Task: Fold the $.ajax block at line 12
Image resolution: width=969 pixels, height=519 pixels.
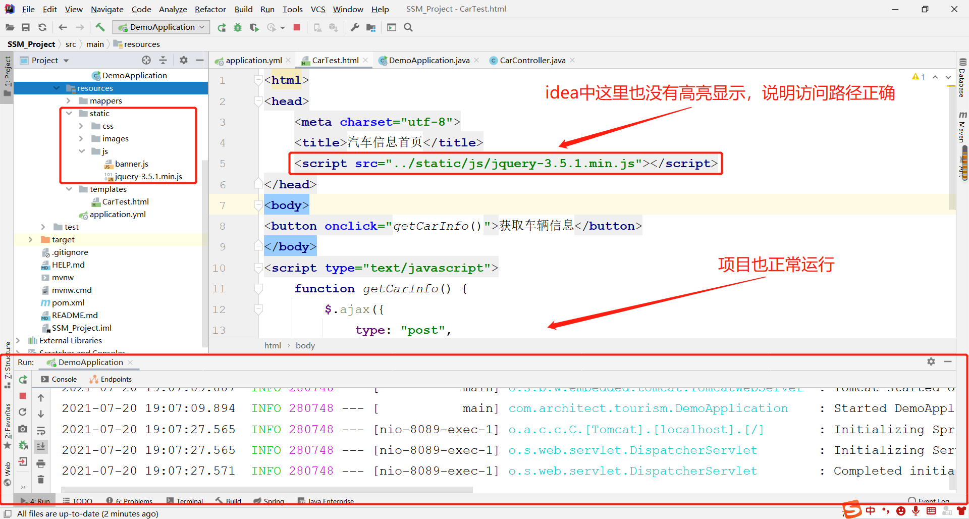Action: (258, 309)
